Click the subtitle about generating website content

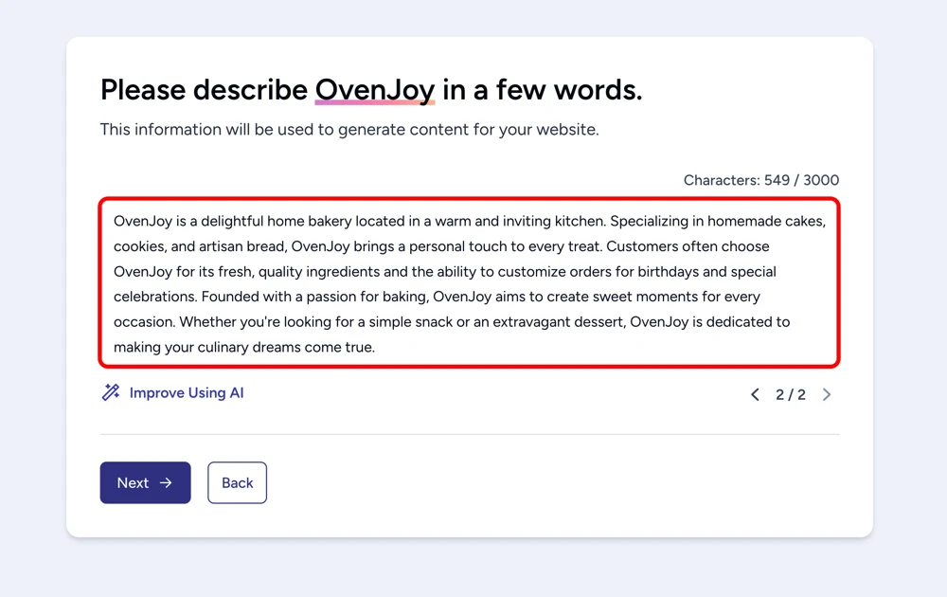348,130
